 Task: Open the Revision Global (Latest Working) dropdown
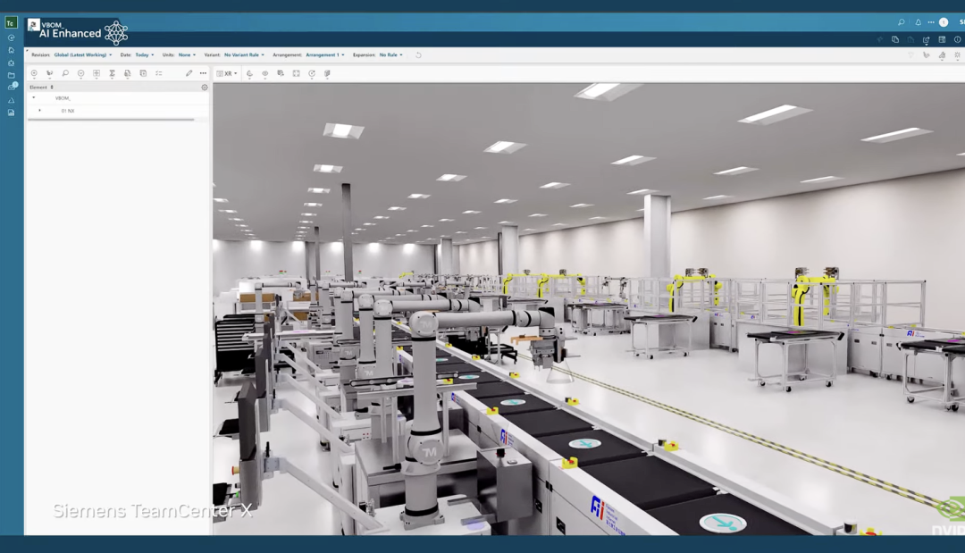pos(82,54)
